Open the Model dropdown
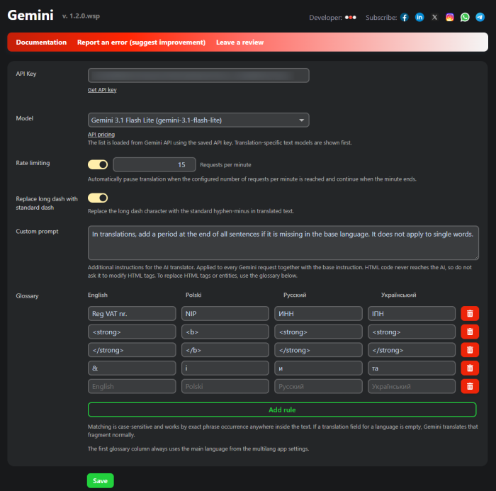The width and height of the screenshot is (496, 491). pyautogui.click(x=198, y=120)
